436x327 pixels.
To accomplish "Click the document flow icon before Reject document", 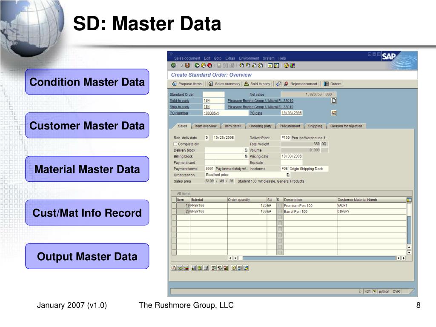I will [278, 84].
